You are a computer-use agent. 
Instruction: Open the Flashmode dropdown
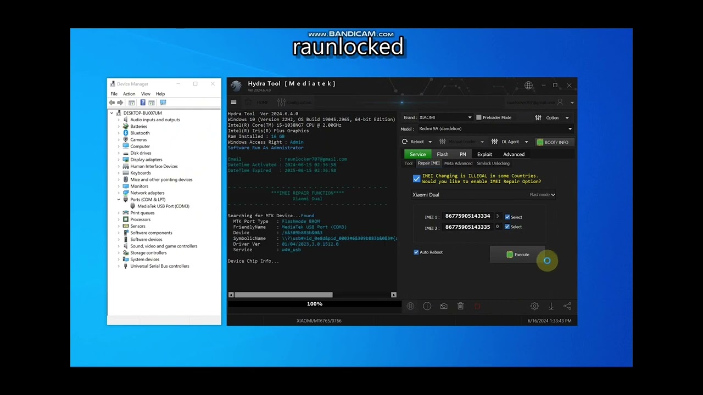click(542, 195)
